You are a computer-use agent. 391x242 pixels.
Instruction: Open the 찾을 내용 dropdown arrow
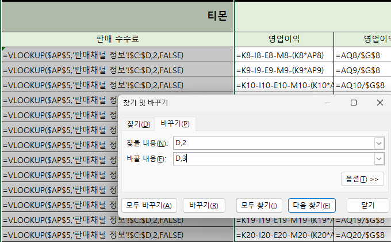(379, 143)
